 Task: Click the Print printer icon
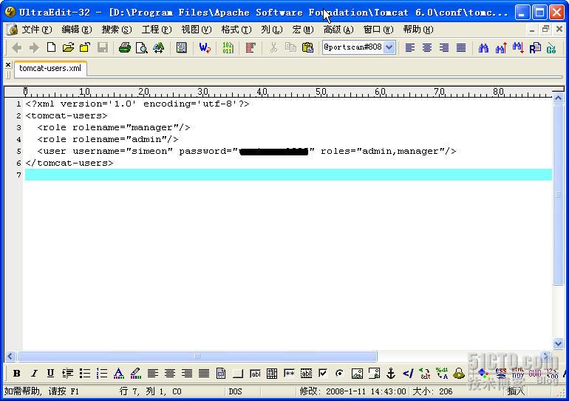pos(124,47)
